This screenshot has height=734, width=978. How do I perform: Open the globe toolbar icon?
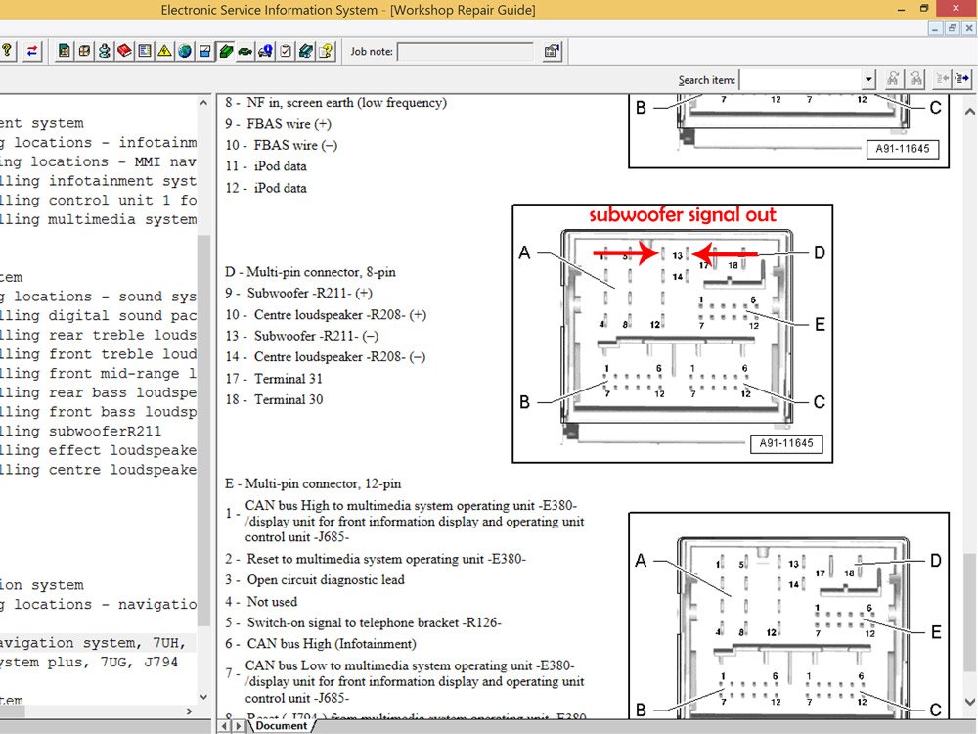tap(185, 51)
